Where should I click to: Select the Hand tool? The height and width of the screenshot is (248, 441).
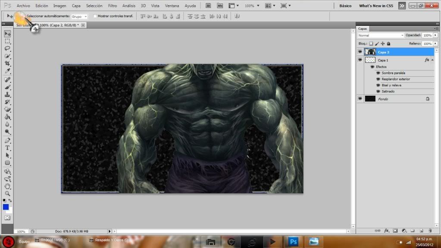(x=8, y=186)
